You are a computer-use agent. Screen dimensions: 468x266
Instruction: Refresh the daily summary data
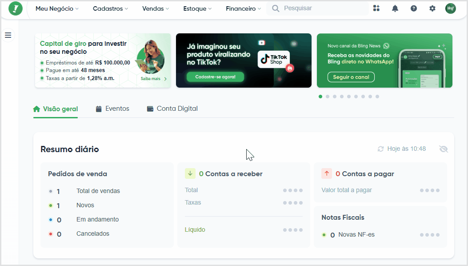pyautogui.click(x=380, y=149)
